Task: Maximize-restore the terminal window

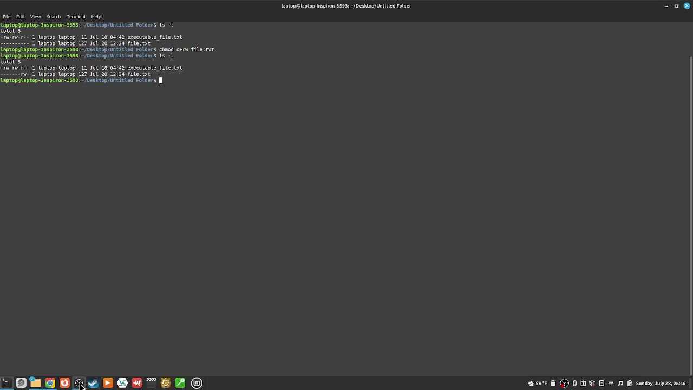Action: point(676,6)
